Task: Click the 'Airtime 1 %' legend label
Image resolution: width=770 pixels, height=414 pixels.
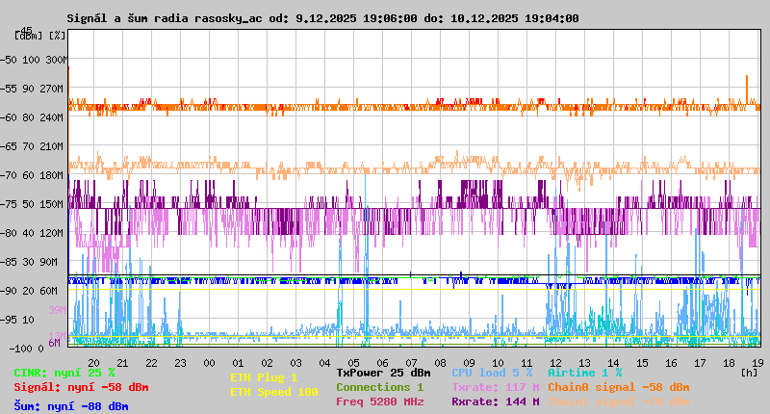Action: point(585,373)
